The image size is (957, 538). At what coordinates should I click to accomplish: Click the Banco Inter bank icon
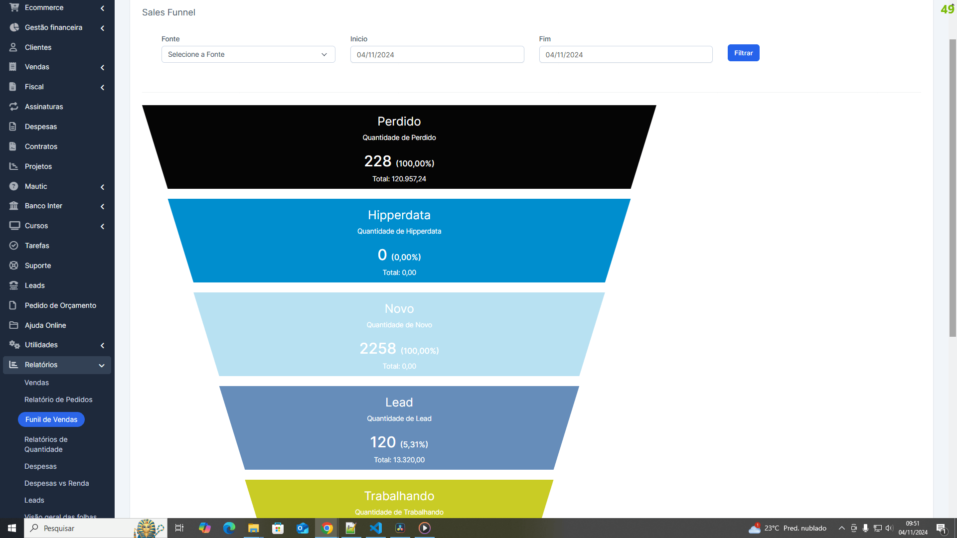[x=13, y=206]
